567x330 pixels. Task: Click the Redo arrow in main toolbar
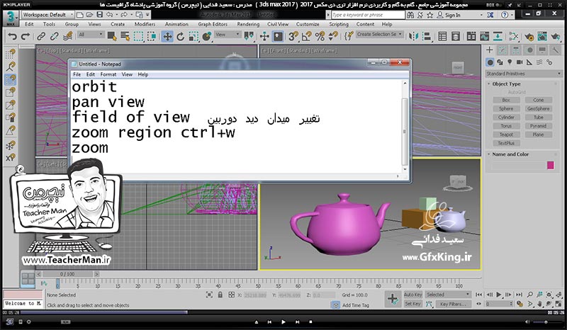(x=26, y=37)
